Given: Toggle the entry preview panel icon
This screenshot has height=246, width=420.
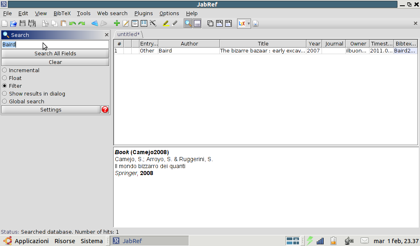Looking at the screenshot, I should tap(197, 23).
